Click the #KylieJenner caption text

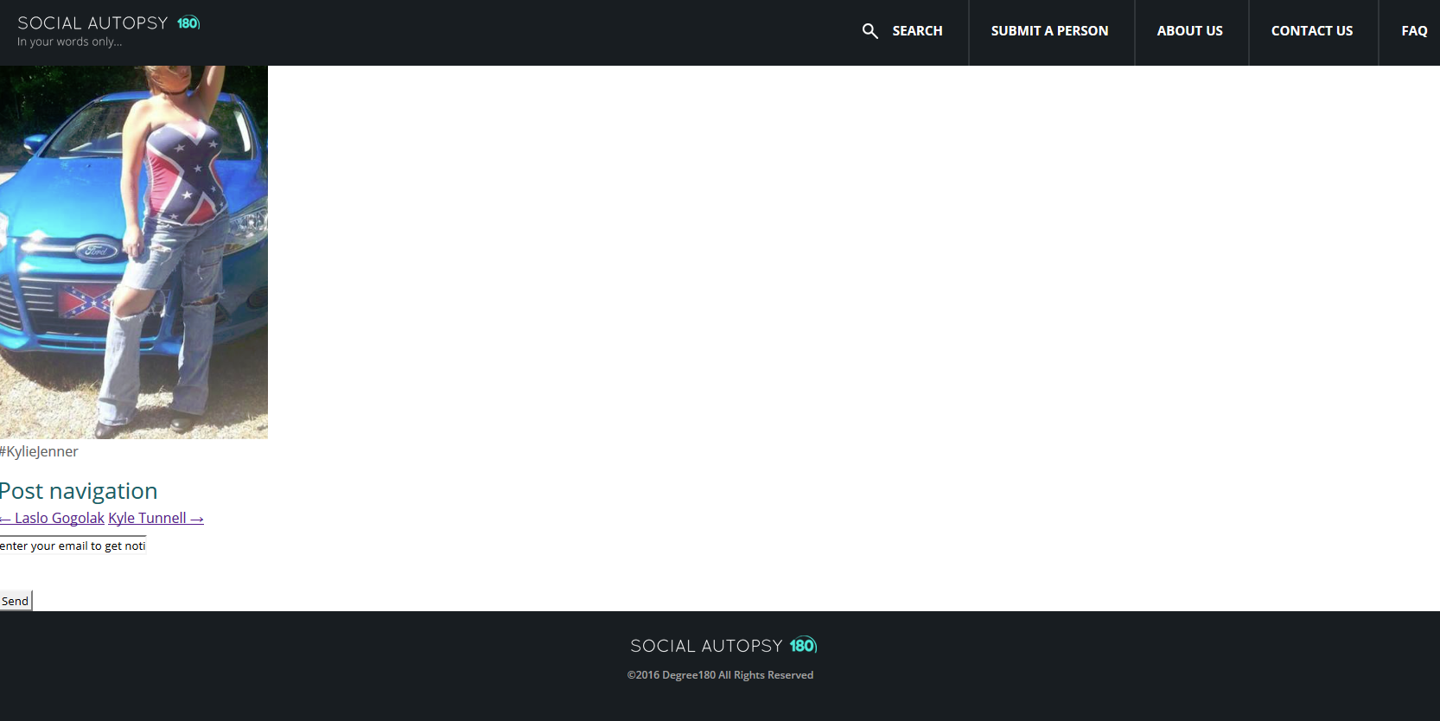(x=39, y=451)
